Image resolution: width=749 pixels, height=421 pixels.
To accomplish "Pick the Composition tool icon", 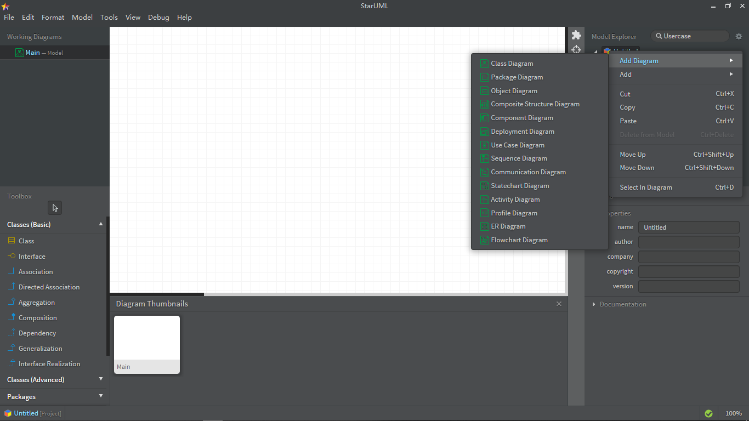I will point(12,317).
